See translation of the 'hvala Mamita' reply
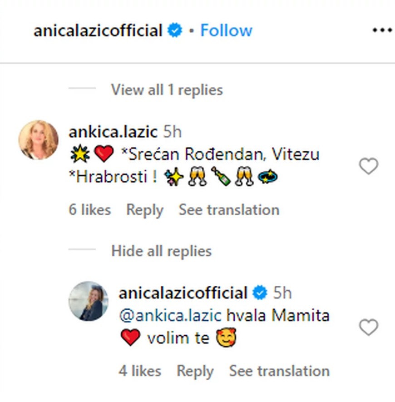395x402 pixels. tap(279, 371)
